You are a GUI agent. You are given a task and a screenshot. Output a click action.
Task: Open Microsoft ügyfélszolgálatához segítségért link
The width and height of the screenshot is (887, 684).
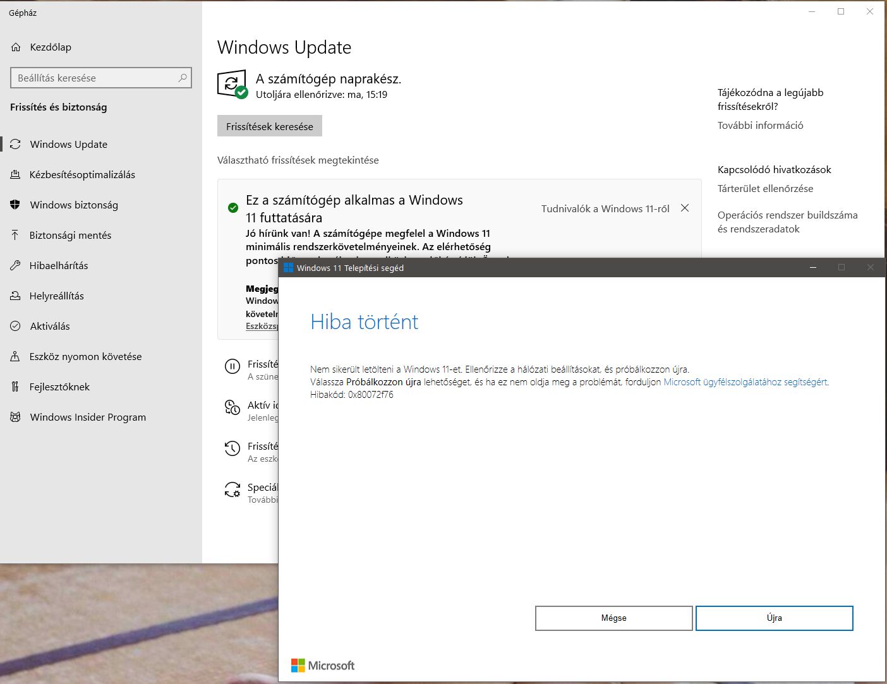(745, 382)
